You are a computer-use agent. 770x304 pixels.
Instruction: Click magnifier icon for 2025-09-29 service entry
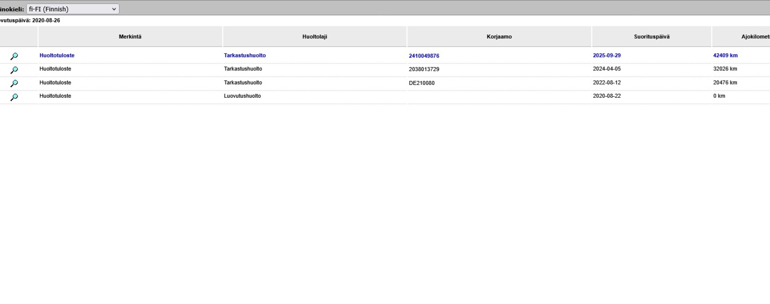click(14, 56)
